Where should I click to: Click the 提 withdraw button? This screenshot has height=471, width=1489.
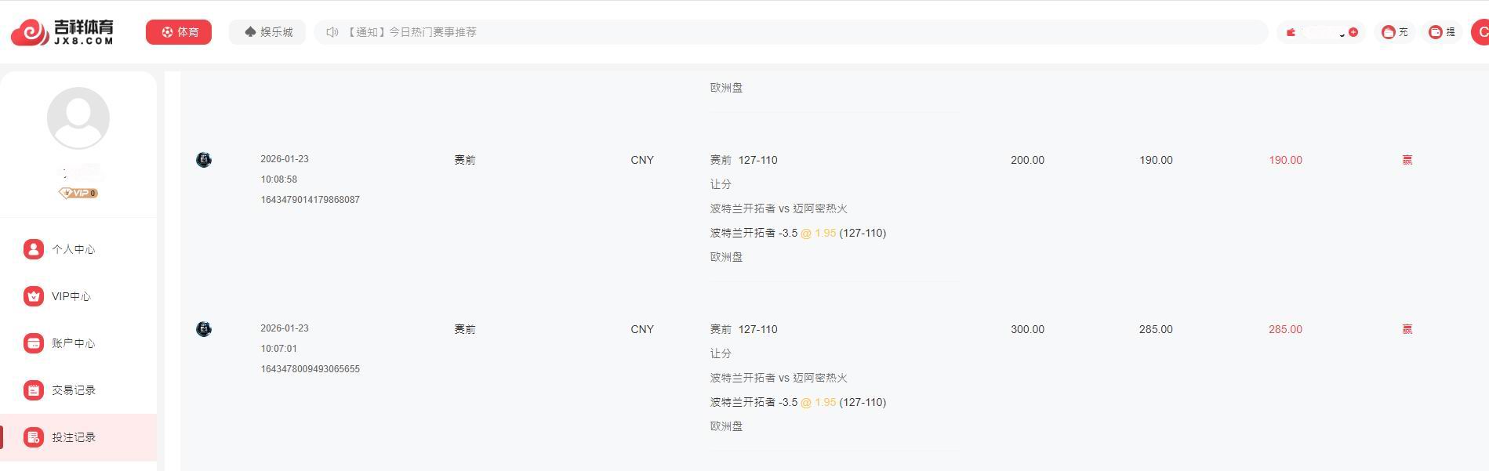pyautogui.click(x=1442, y=32)
